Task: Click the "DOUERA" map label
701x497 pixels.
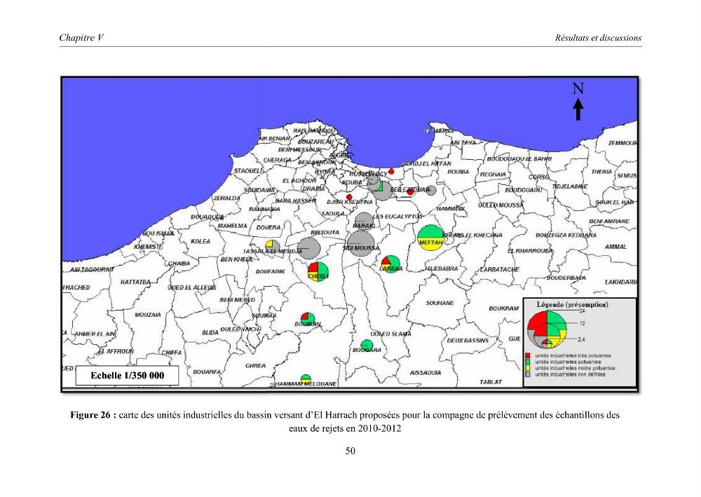Action: click(268, 228)
